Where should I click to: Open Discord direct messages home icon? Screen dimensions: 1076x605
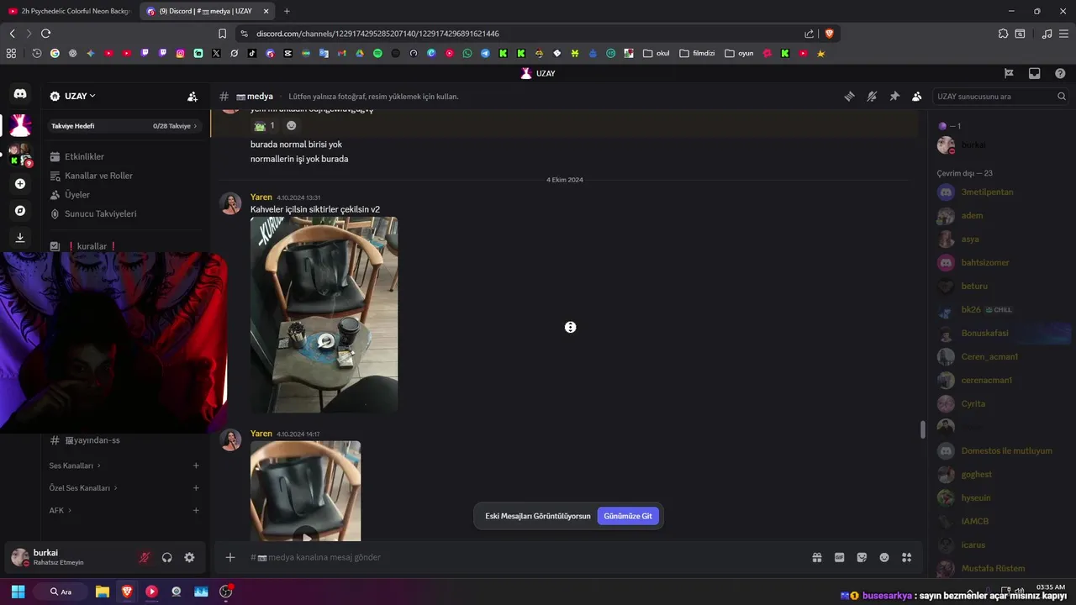(20, 94)
